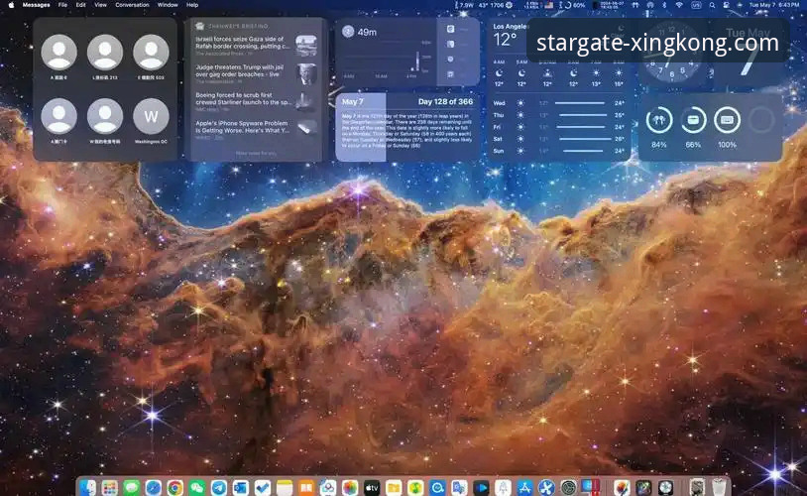The width and height of the screenshot is (807, 496).
Task: Open the blue checkmark tasks app in Dock
Action: click(263, 487)
